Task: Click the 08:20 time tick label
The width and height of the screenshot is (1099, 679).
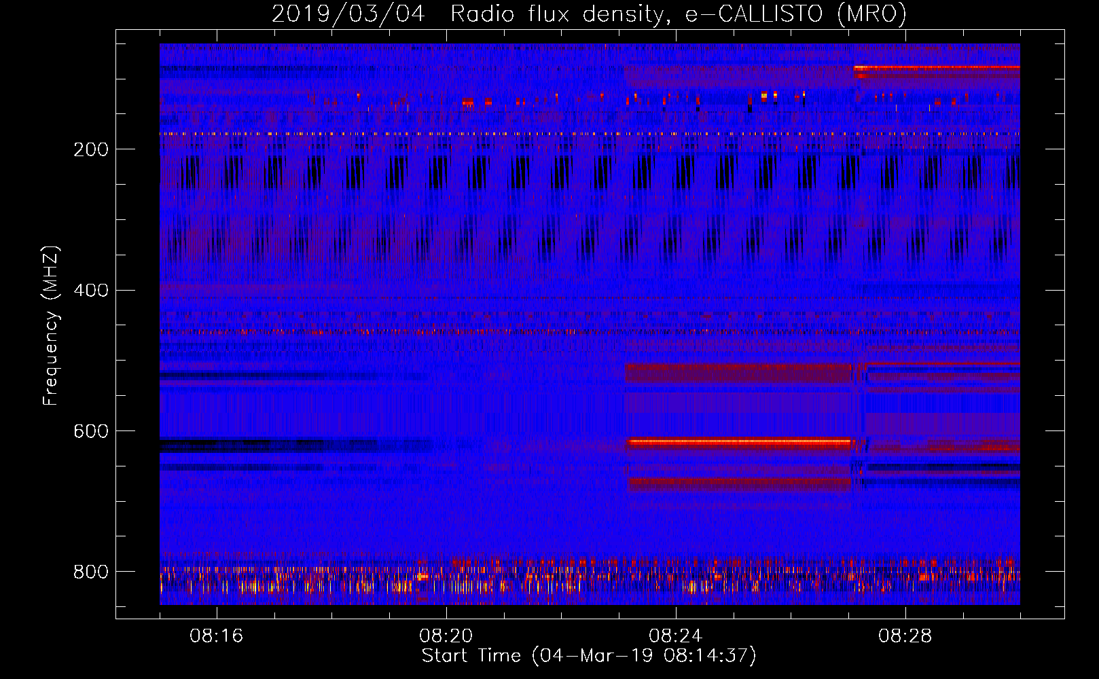Action: click(446, 636)
